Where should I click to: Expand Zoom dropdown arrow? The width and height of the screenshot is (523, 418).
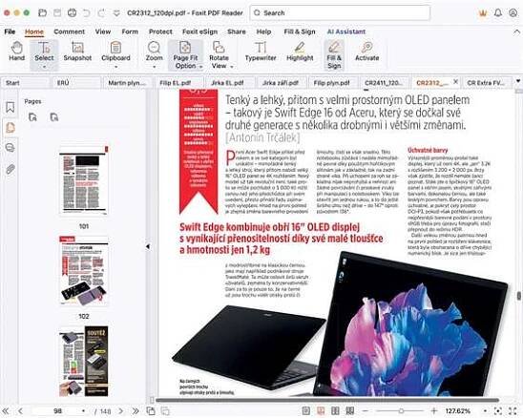[x=154, y=67]
